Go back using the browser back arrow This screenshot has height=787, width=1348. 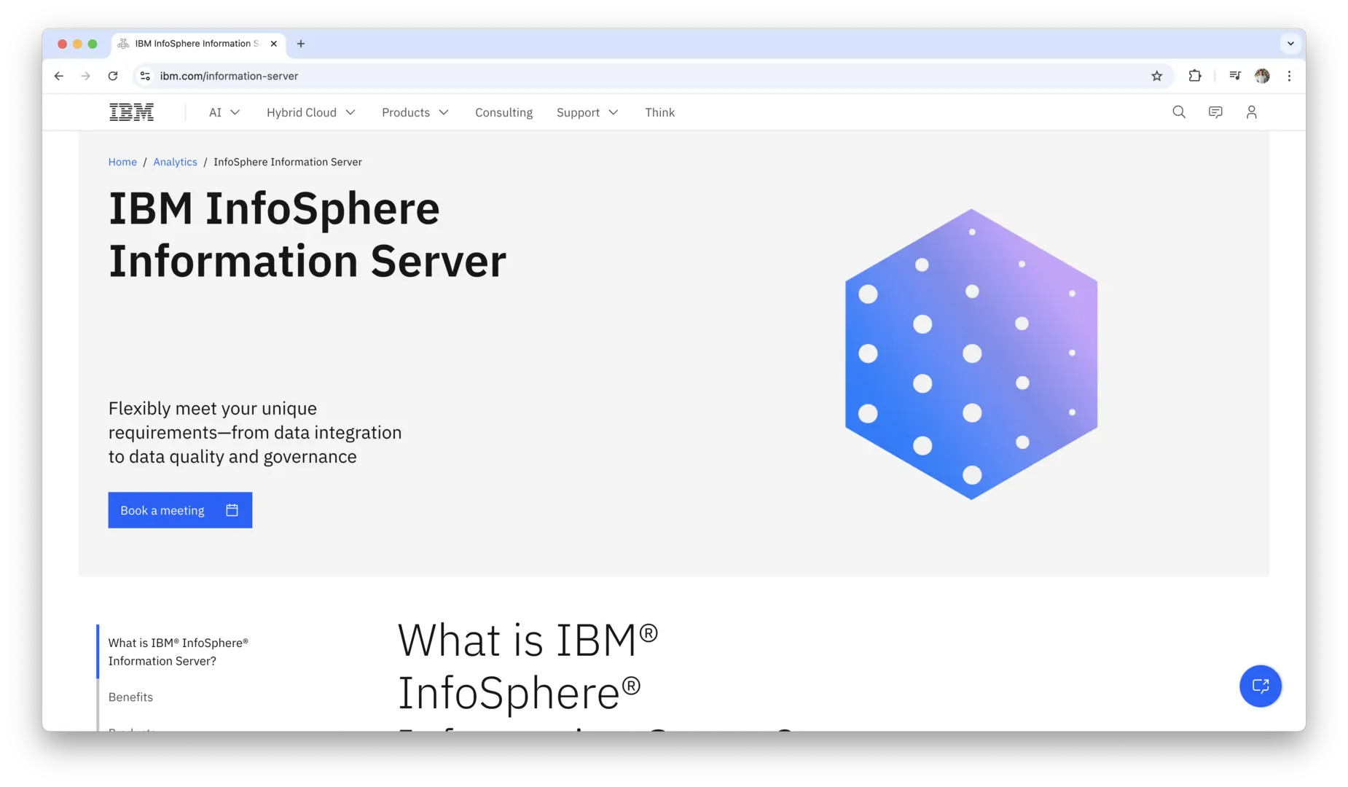click(59, 76)
